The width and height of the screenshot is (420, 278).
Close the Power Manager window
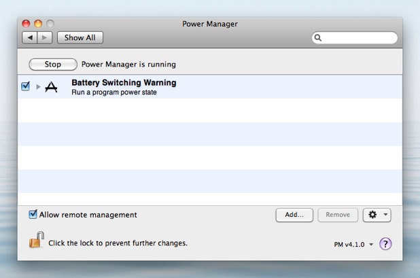[x=26, y=24]
